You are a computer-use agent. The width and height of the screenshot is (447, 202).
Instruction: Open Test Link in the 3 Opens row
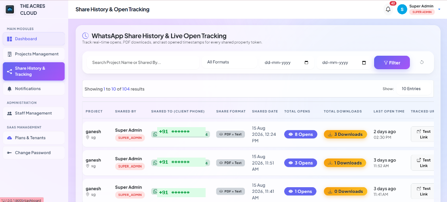pos(423,162)
